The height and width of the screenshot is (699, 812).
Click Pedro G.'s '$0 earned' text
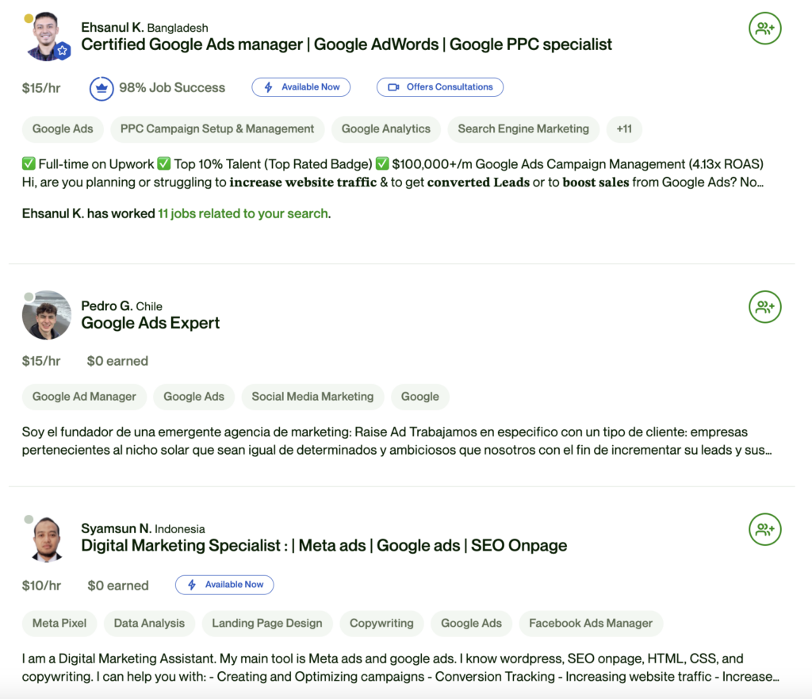click(x=117, y=361)
